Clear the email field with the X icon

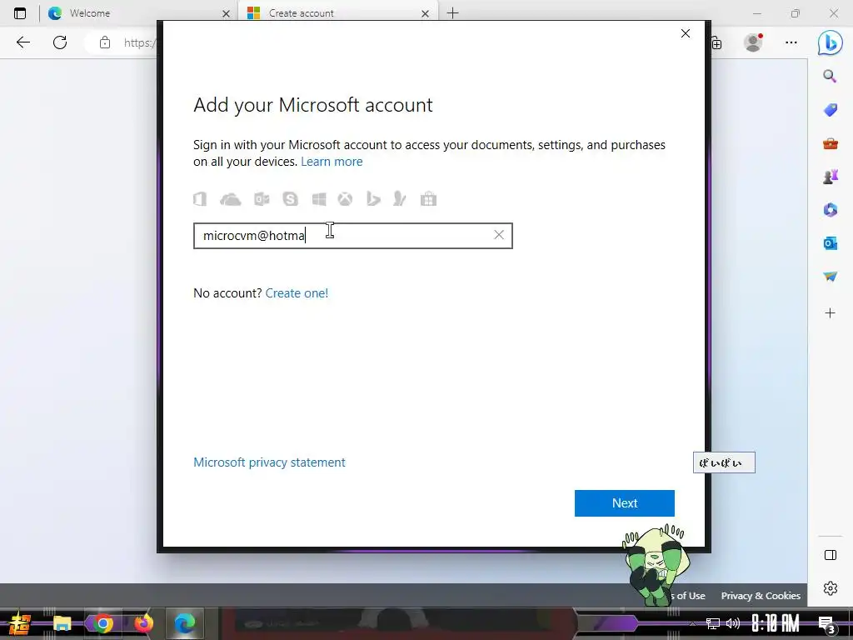pos(498,235)
